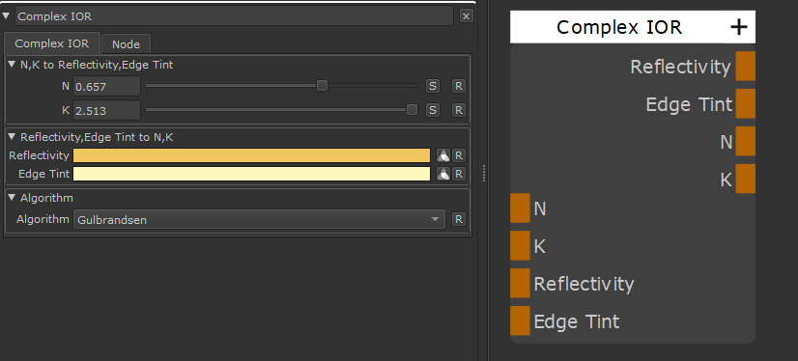
Task: Collapse the N,K to Reflectivity,Edge Tint section
Action: pos(13,64)
